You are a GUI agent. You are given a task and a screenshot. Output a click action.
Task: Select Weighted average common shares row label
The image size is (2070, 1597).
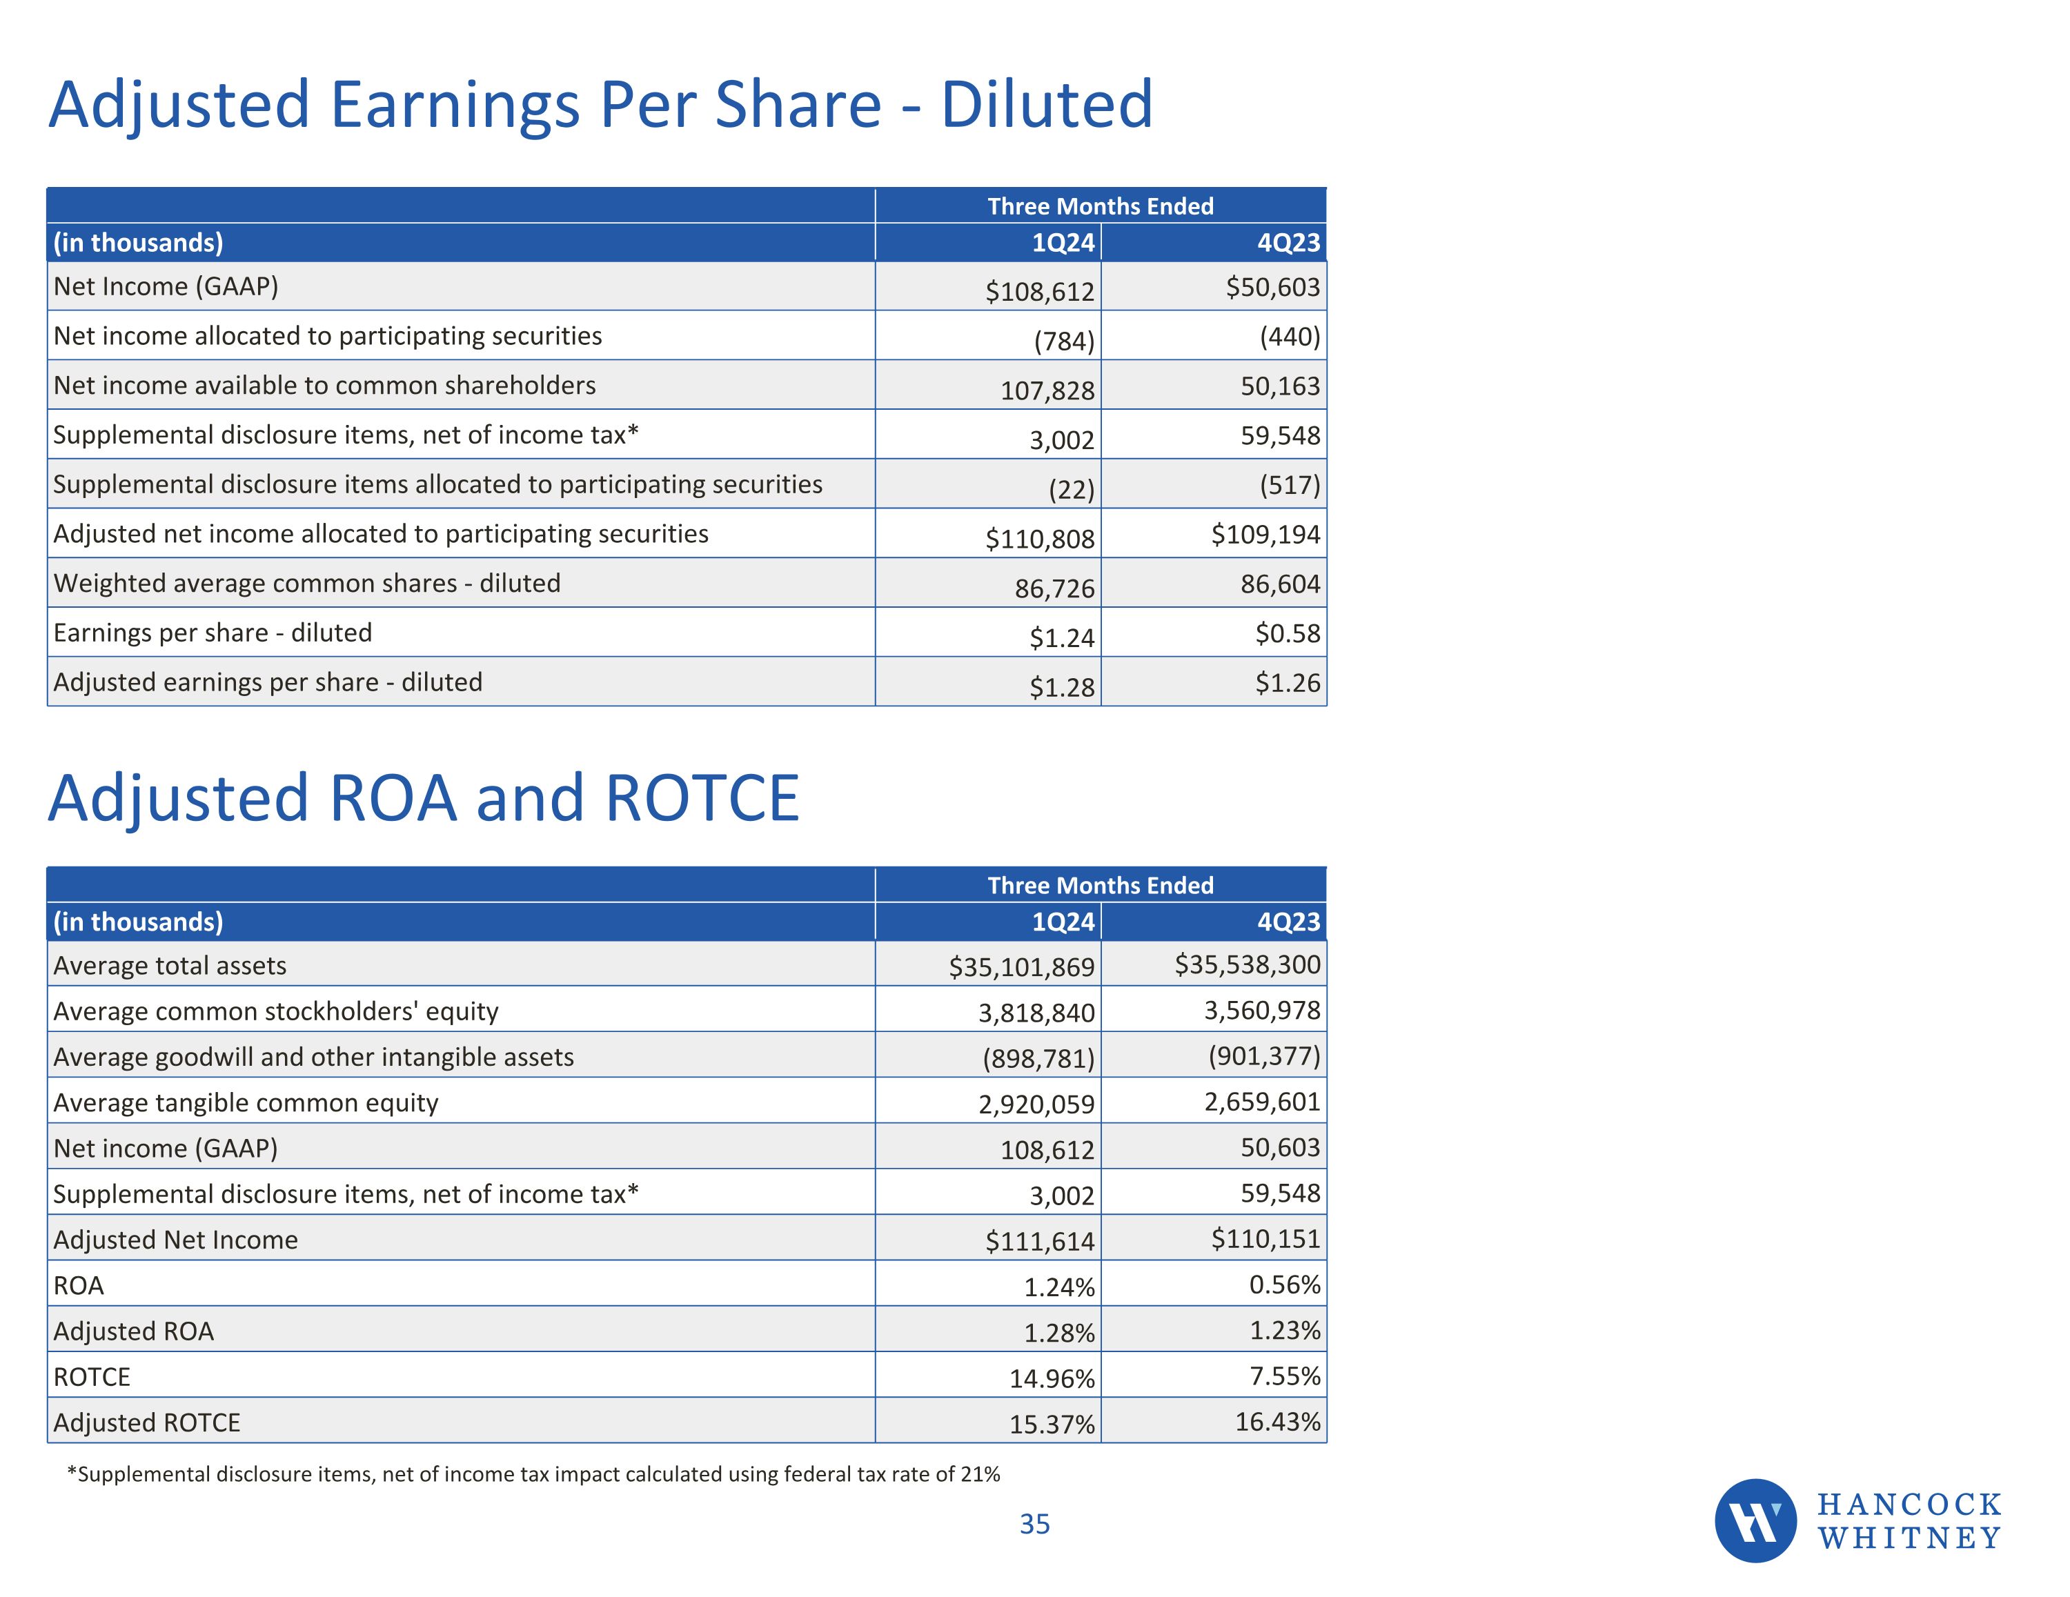point(306,583)
